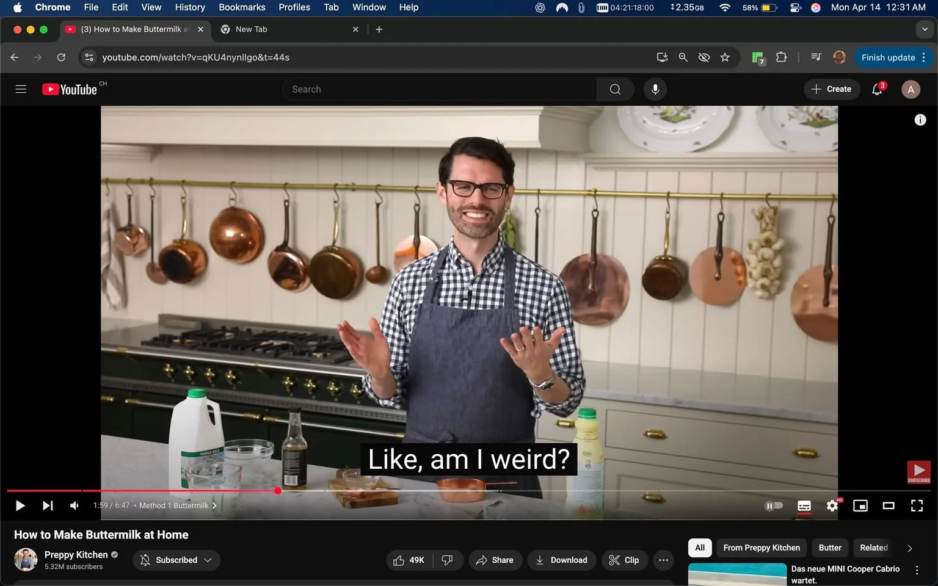Like the video with 49K likes
Viewport: 938px width, 586px height.
pos(409,560)
